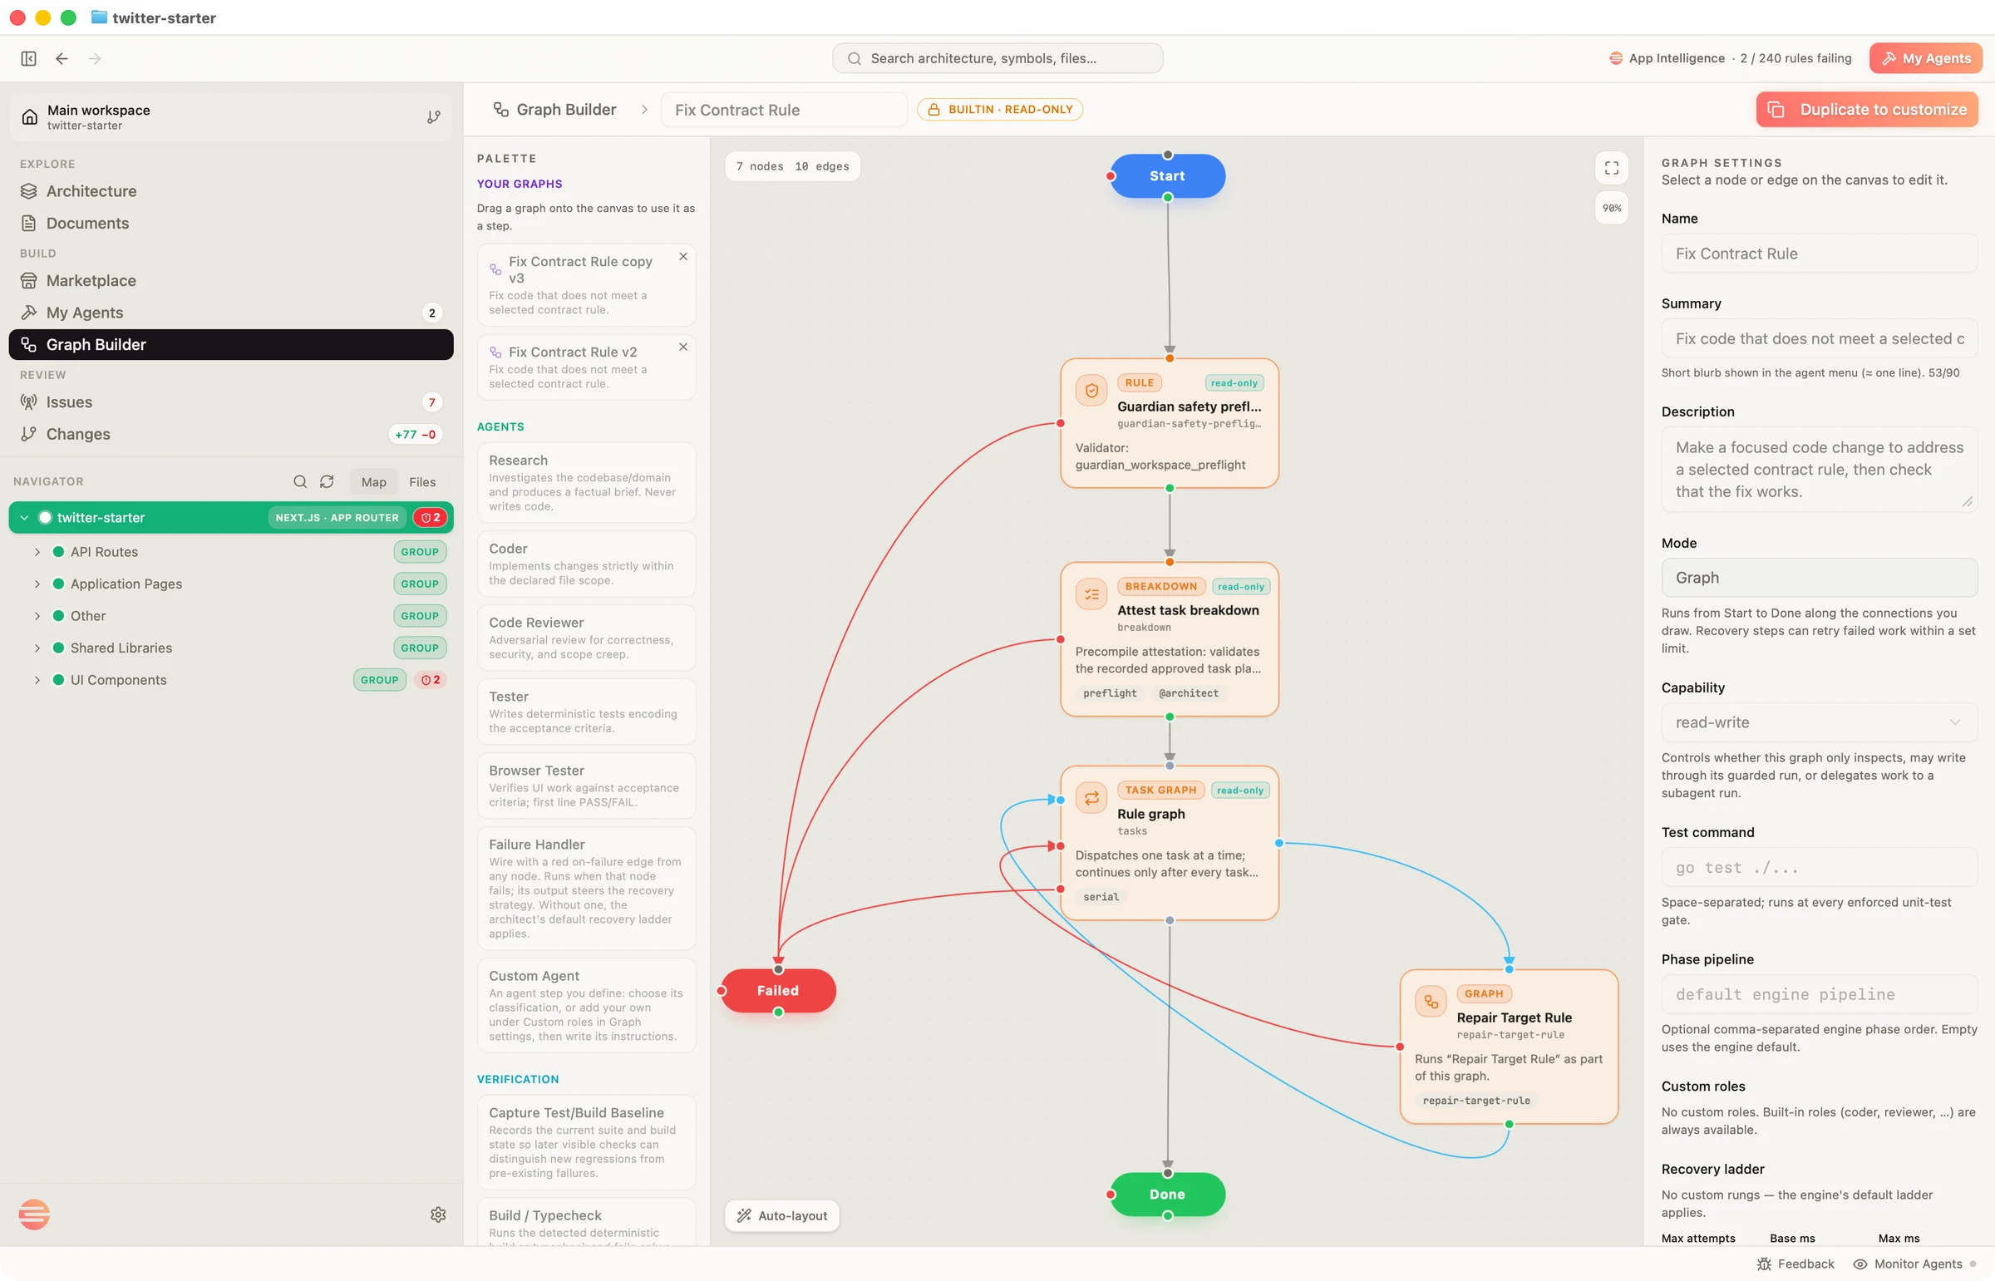Screen dimensions: 1995x1281
Task: Open Issues in the sidebar
Action: point(230,402)
